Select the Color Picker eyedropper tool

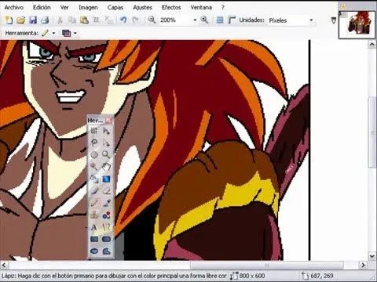[x=106, y=203]
